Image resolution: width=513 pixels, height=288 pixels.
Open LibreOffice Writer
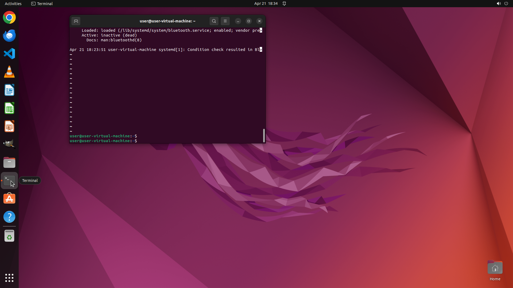tap(9, 90)
